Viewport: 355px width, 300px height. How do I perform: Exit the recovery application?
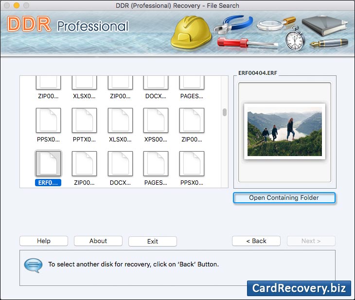[153, 241]
